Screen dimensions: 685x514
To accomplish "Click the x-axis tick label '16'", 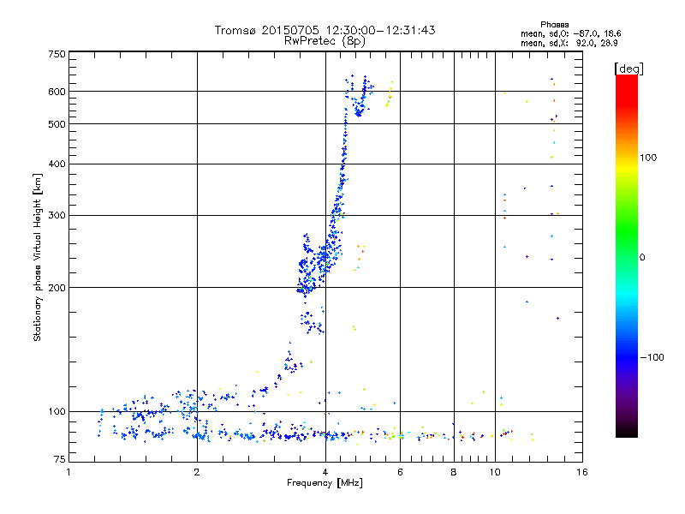I will pyautogui.click(x=582, y=472).
